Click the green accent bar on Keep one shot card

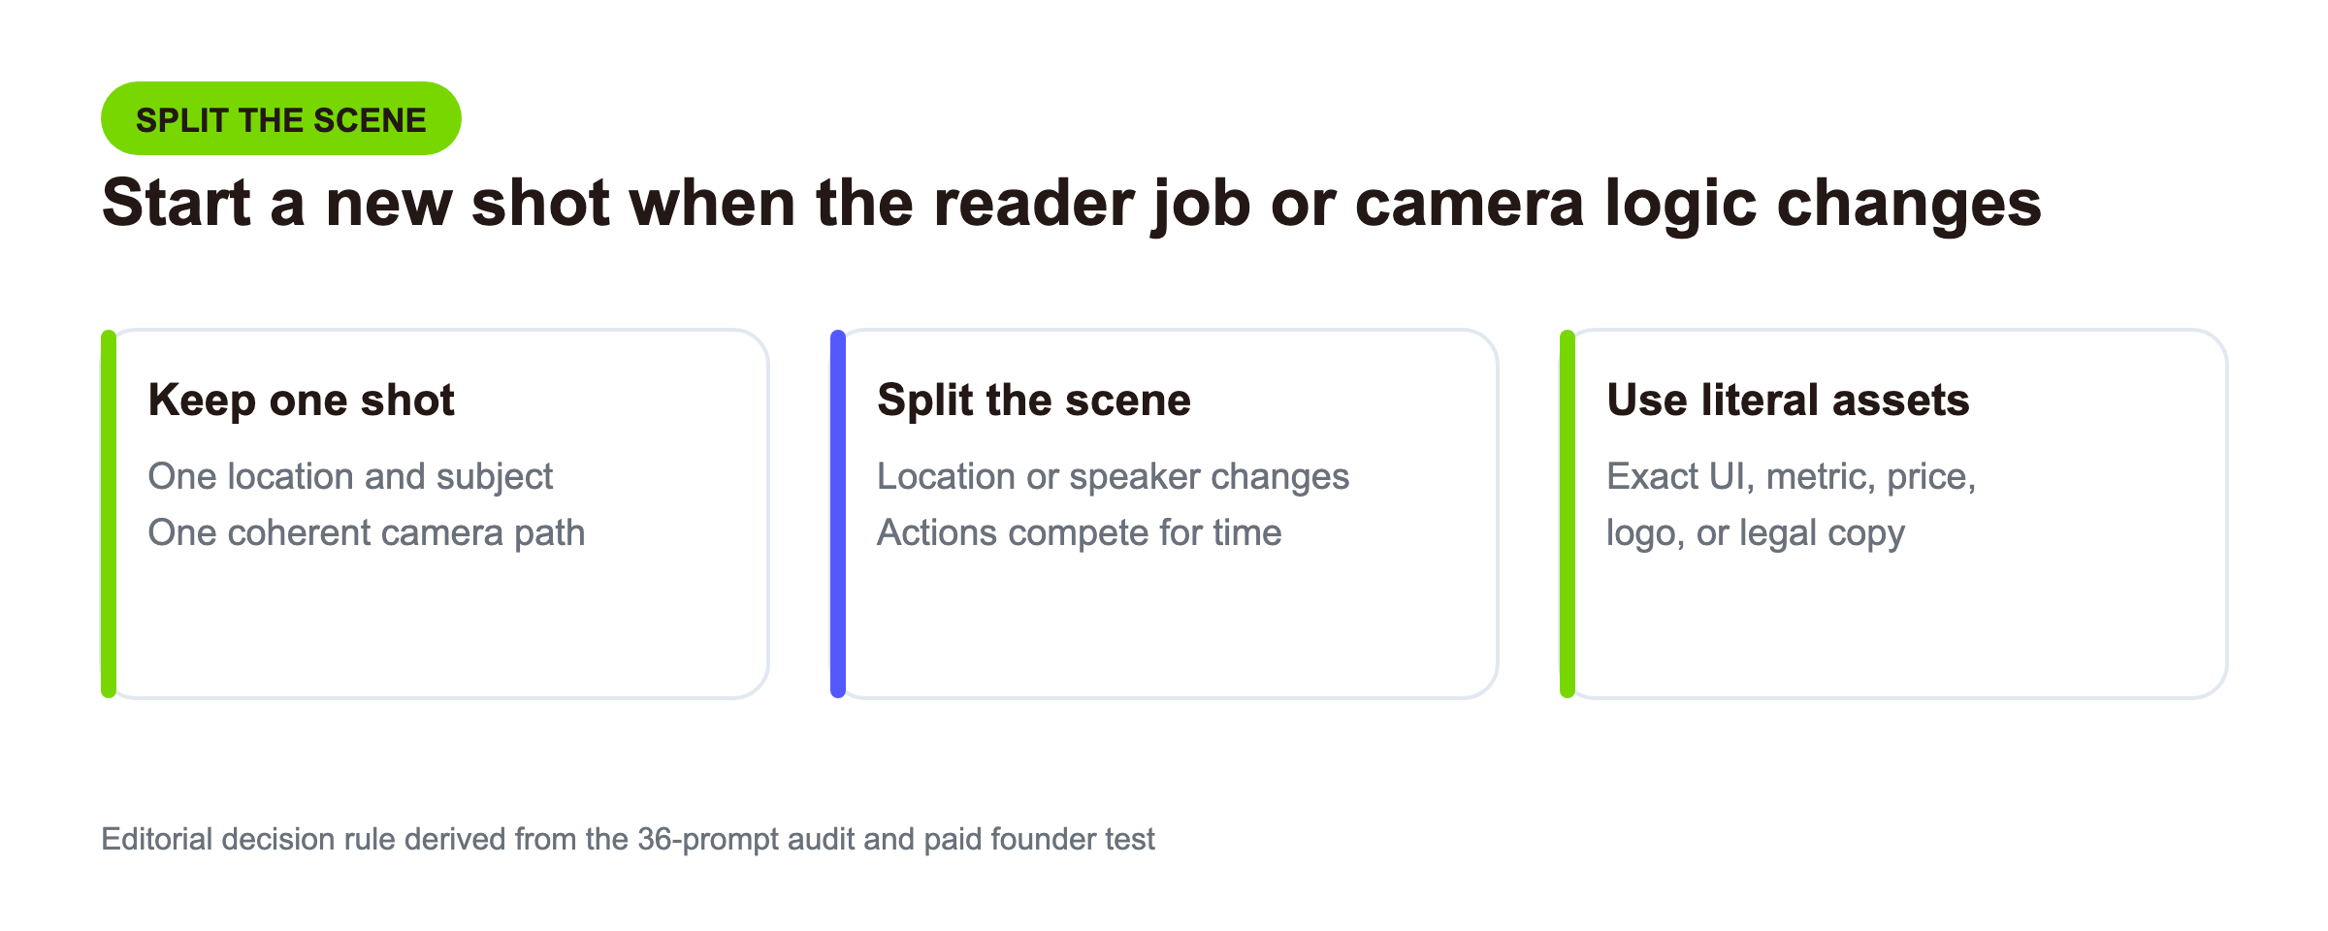(x=109, y=514)
